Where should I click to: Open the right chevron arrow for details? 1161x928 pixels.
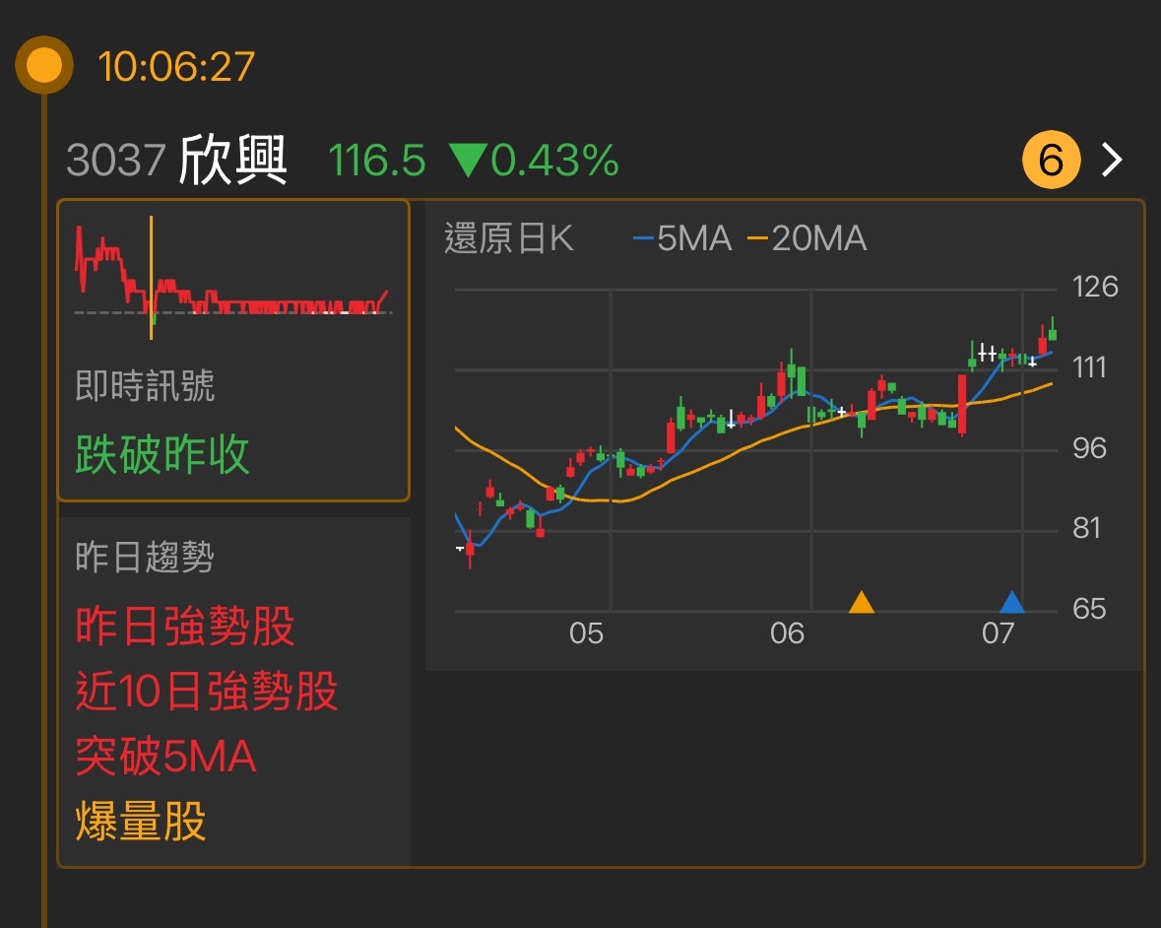(x=1112, y=160)
